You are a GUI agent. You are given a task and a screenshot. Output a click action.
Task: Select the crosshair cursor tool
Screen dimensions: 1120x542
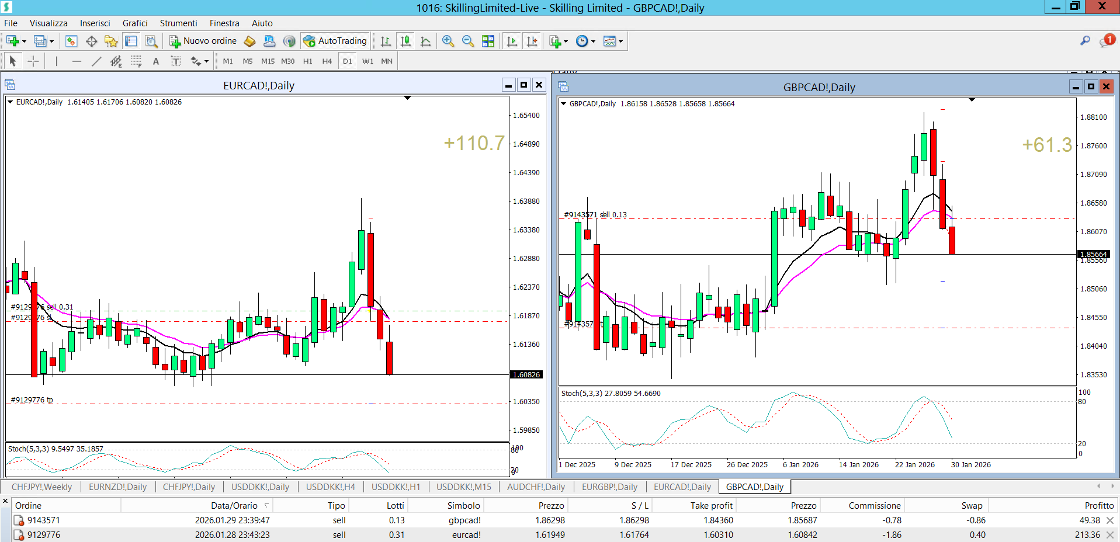click(x=33, y=61)
